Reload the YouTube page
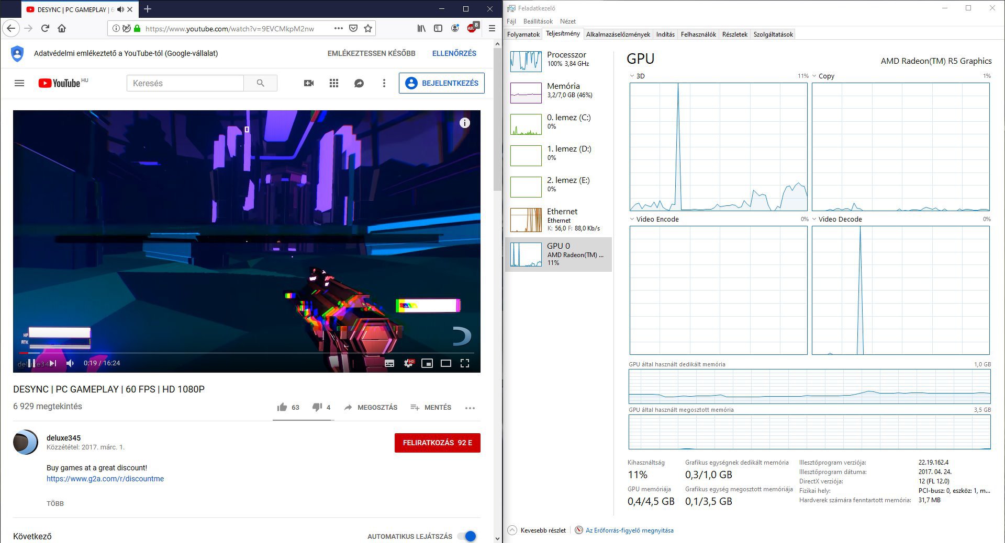The width and height of the screenshot is (1005, 543). 45,28
